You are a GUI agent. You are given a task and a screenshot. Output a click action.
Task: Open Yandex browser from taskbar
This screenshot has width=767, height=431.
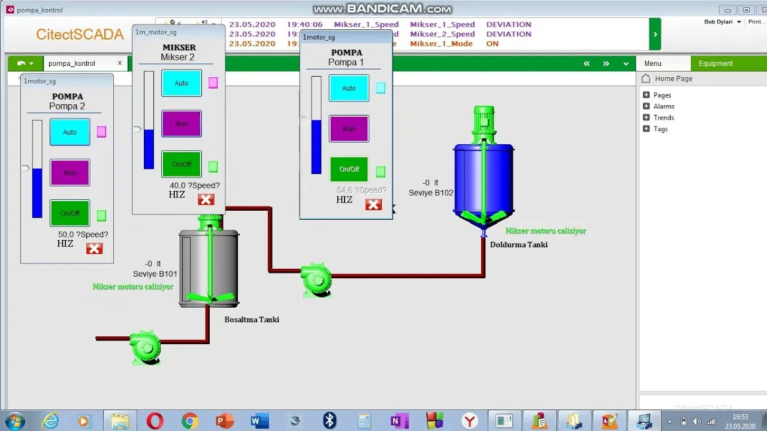point(470,421)
